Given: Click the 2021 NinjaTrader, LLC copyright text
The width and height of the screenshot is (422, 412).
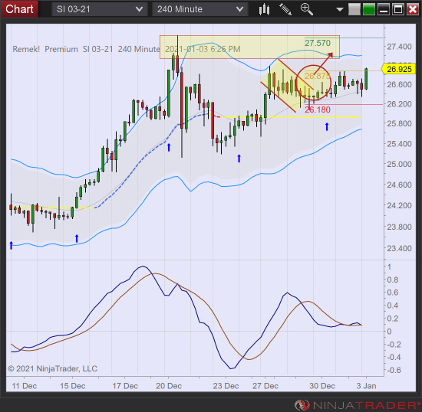Looking at the screenshot, I should 53,368.
